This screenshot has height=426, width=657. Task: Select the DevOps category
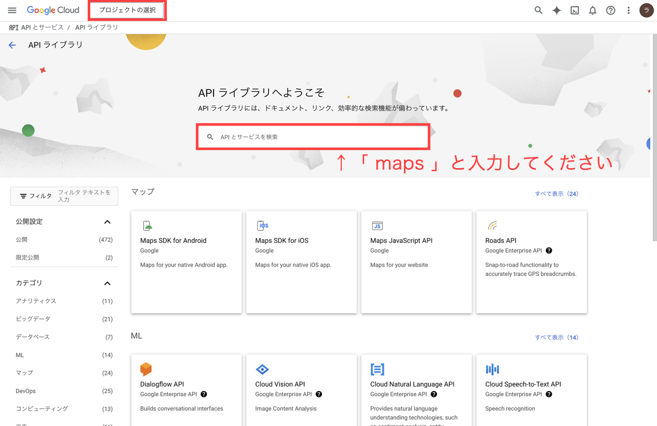(64, 391)
